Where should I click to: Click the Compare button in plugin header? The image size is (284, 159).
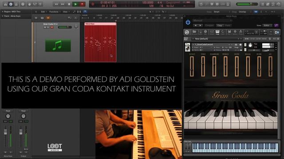209,26
